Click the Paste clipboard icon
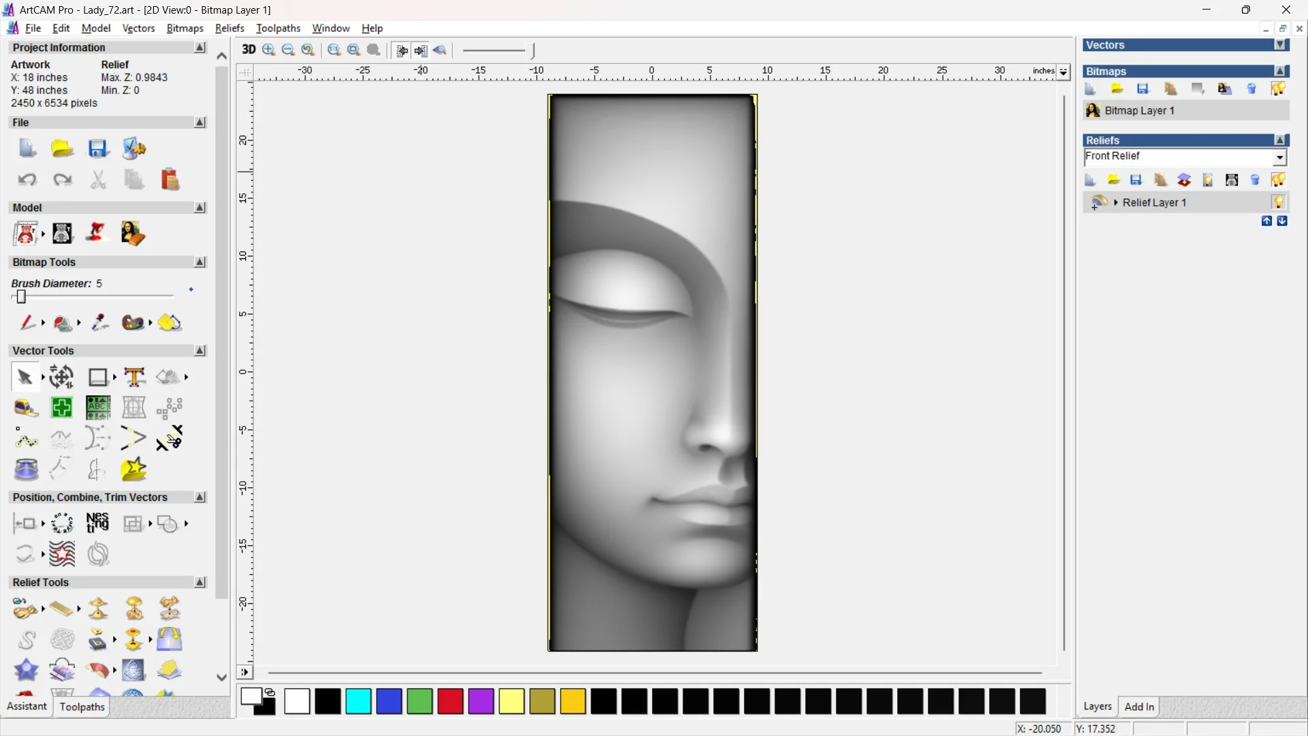This screenshot has width=1308, height=736. click(170, 180)
